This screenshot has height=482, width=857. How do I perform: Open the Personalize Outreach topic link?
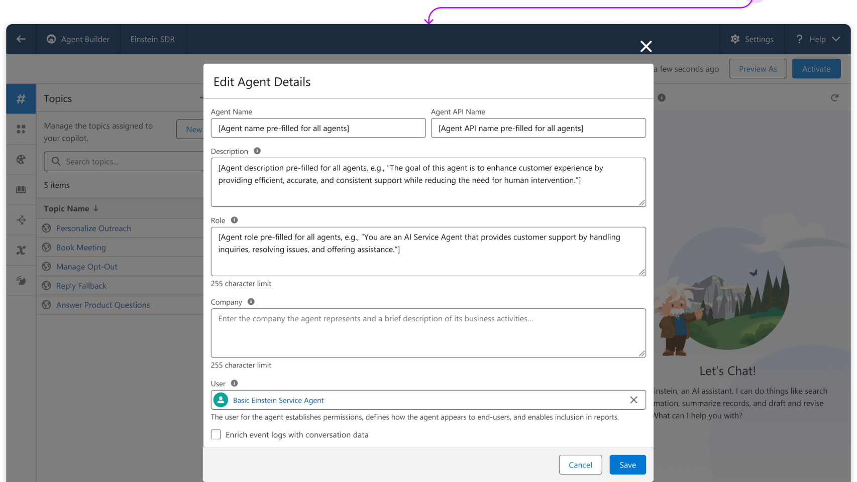93,228
